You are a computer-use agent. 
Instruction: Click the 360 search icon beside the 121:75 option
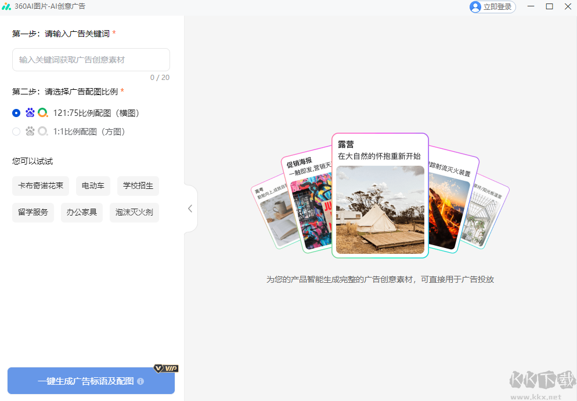(42, 112)
